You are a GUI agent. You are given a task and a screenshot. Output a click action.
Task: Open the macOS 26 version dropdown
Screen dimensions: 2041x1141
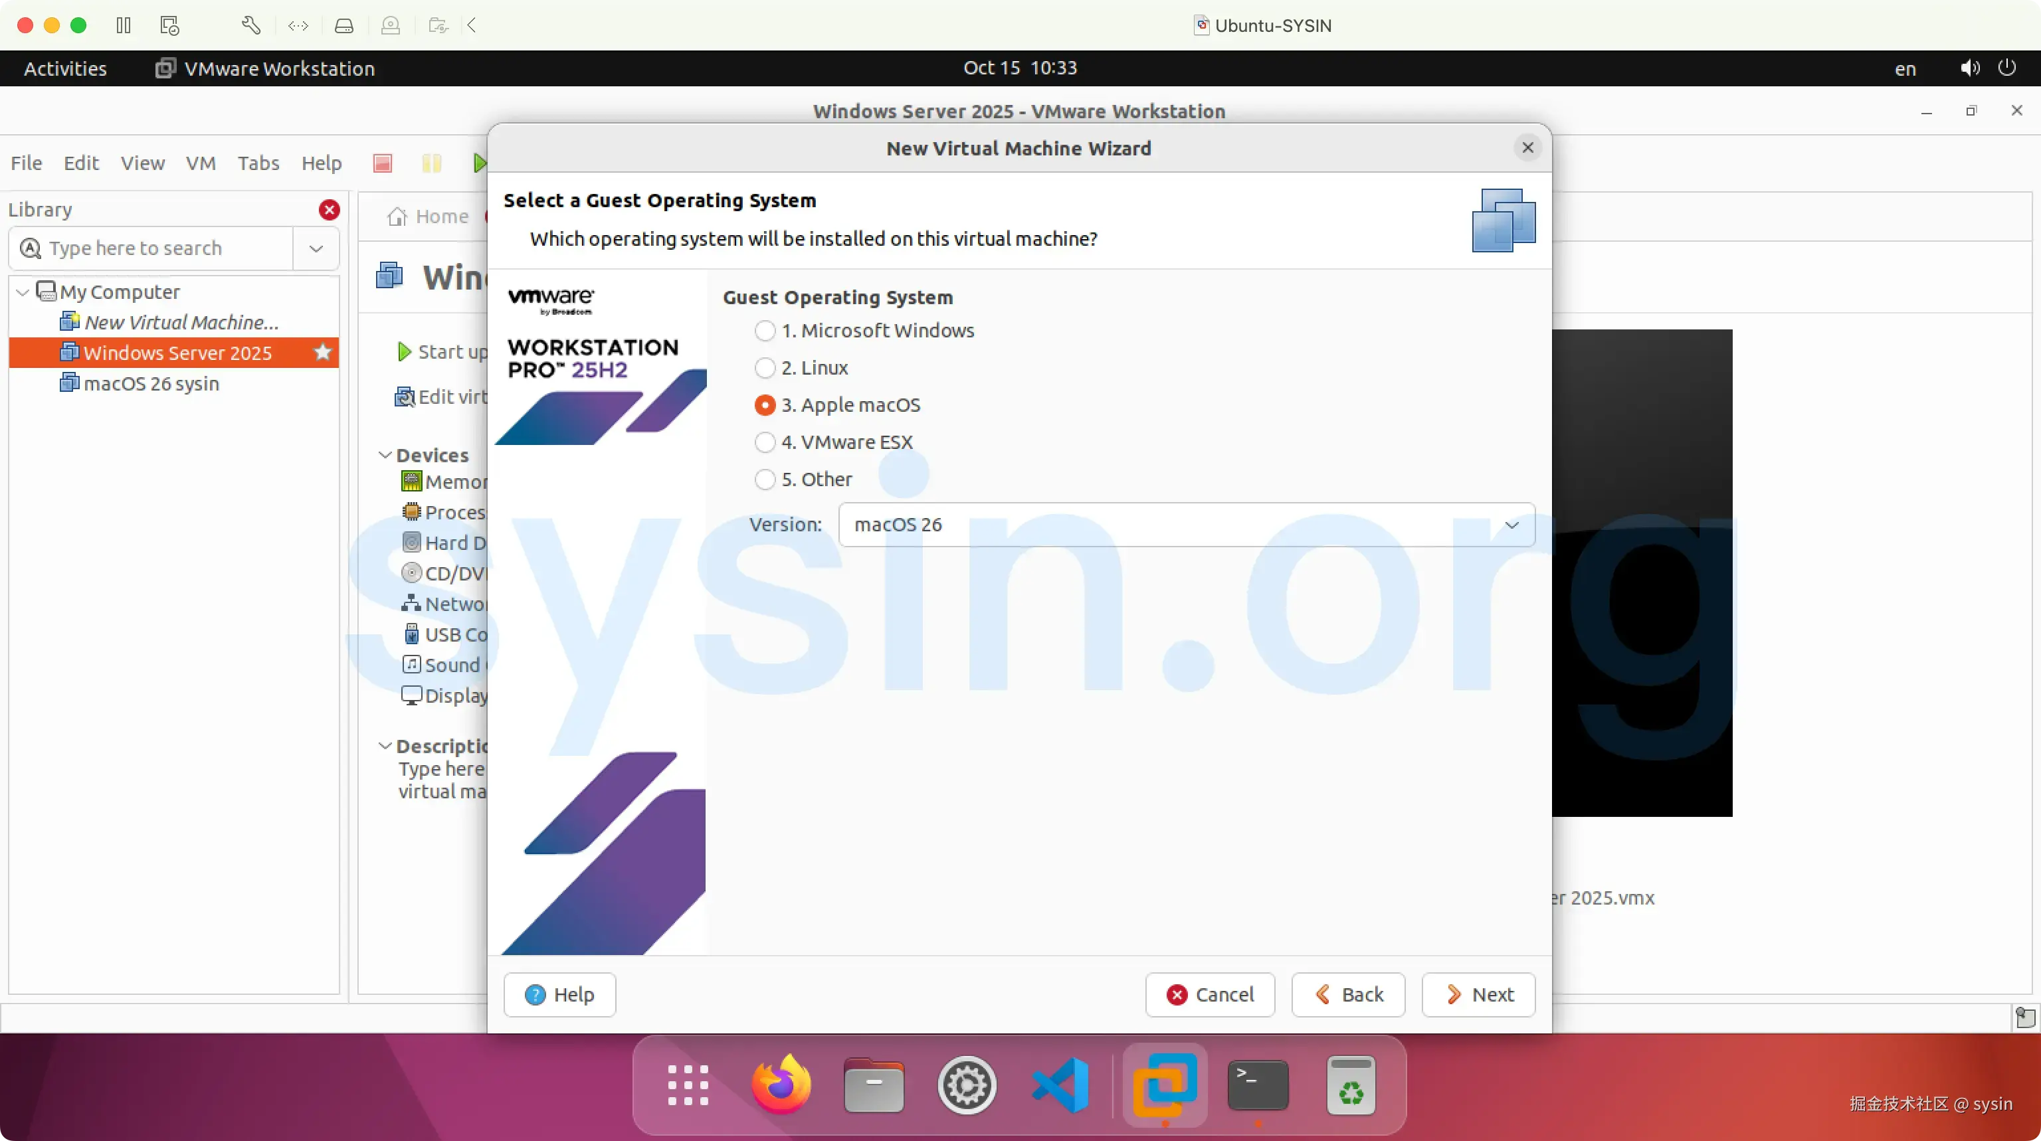(x=1511, y=524)
